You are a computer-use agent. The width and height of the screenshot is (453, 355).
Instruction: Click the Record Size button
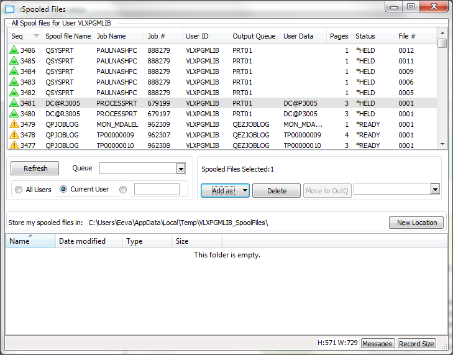[416, 343]
